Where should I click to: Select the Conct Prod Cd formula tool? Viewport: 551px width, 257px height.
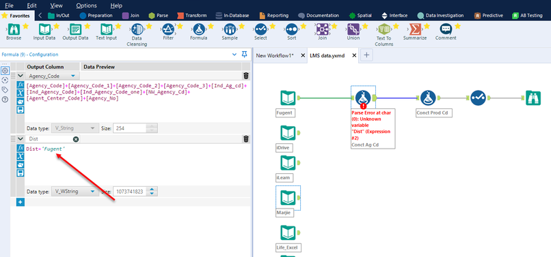pyautogui.click(x=428, y=97)
